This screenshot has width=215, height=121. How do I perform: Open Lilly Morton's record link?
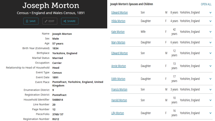pos(118,113)
